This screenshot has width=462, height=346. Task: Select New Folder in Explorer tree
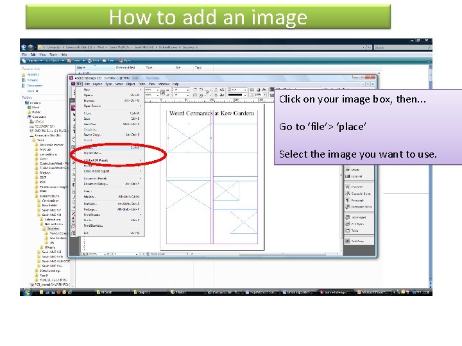[x=47, y=206]
